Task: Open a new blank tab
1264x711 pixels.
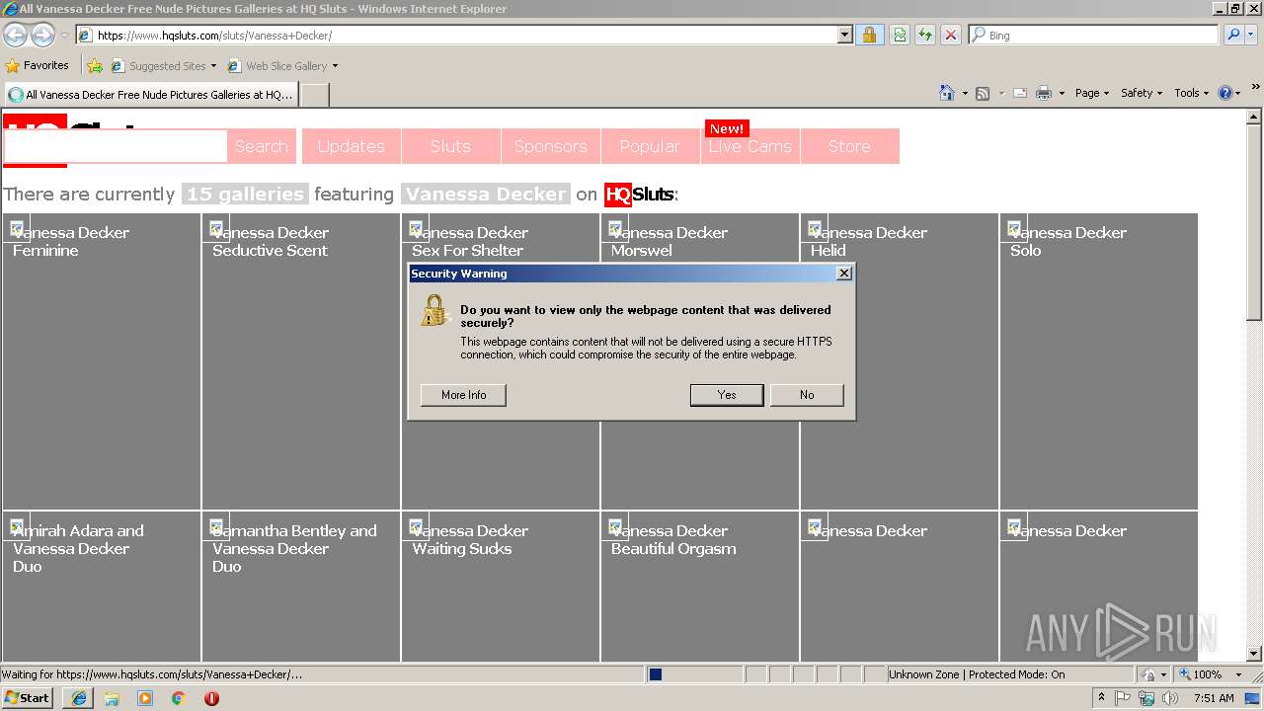Action: [314, 95]
